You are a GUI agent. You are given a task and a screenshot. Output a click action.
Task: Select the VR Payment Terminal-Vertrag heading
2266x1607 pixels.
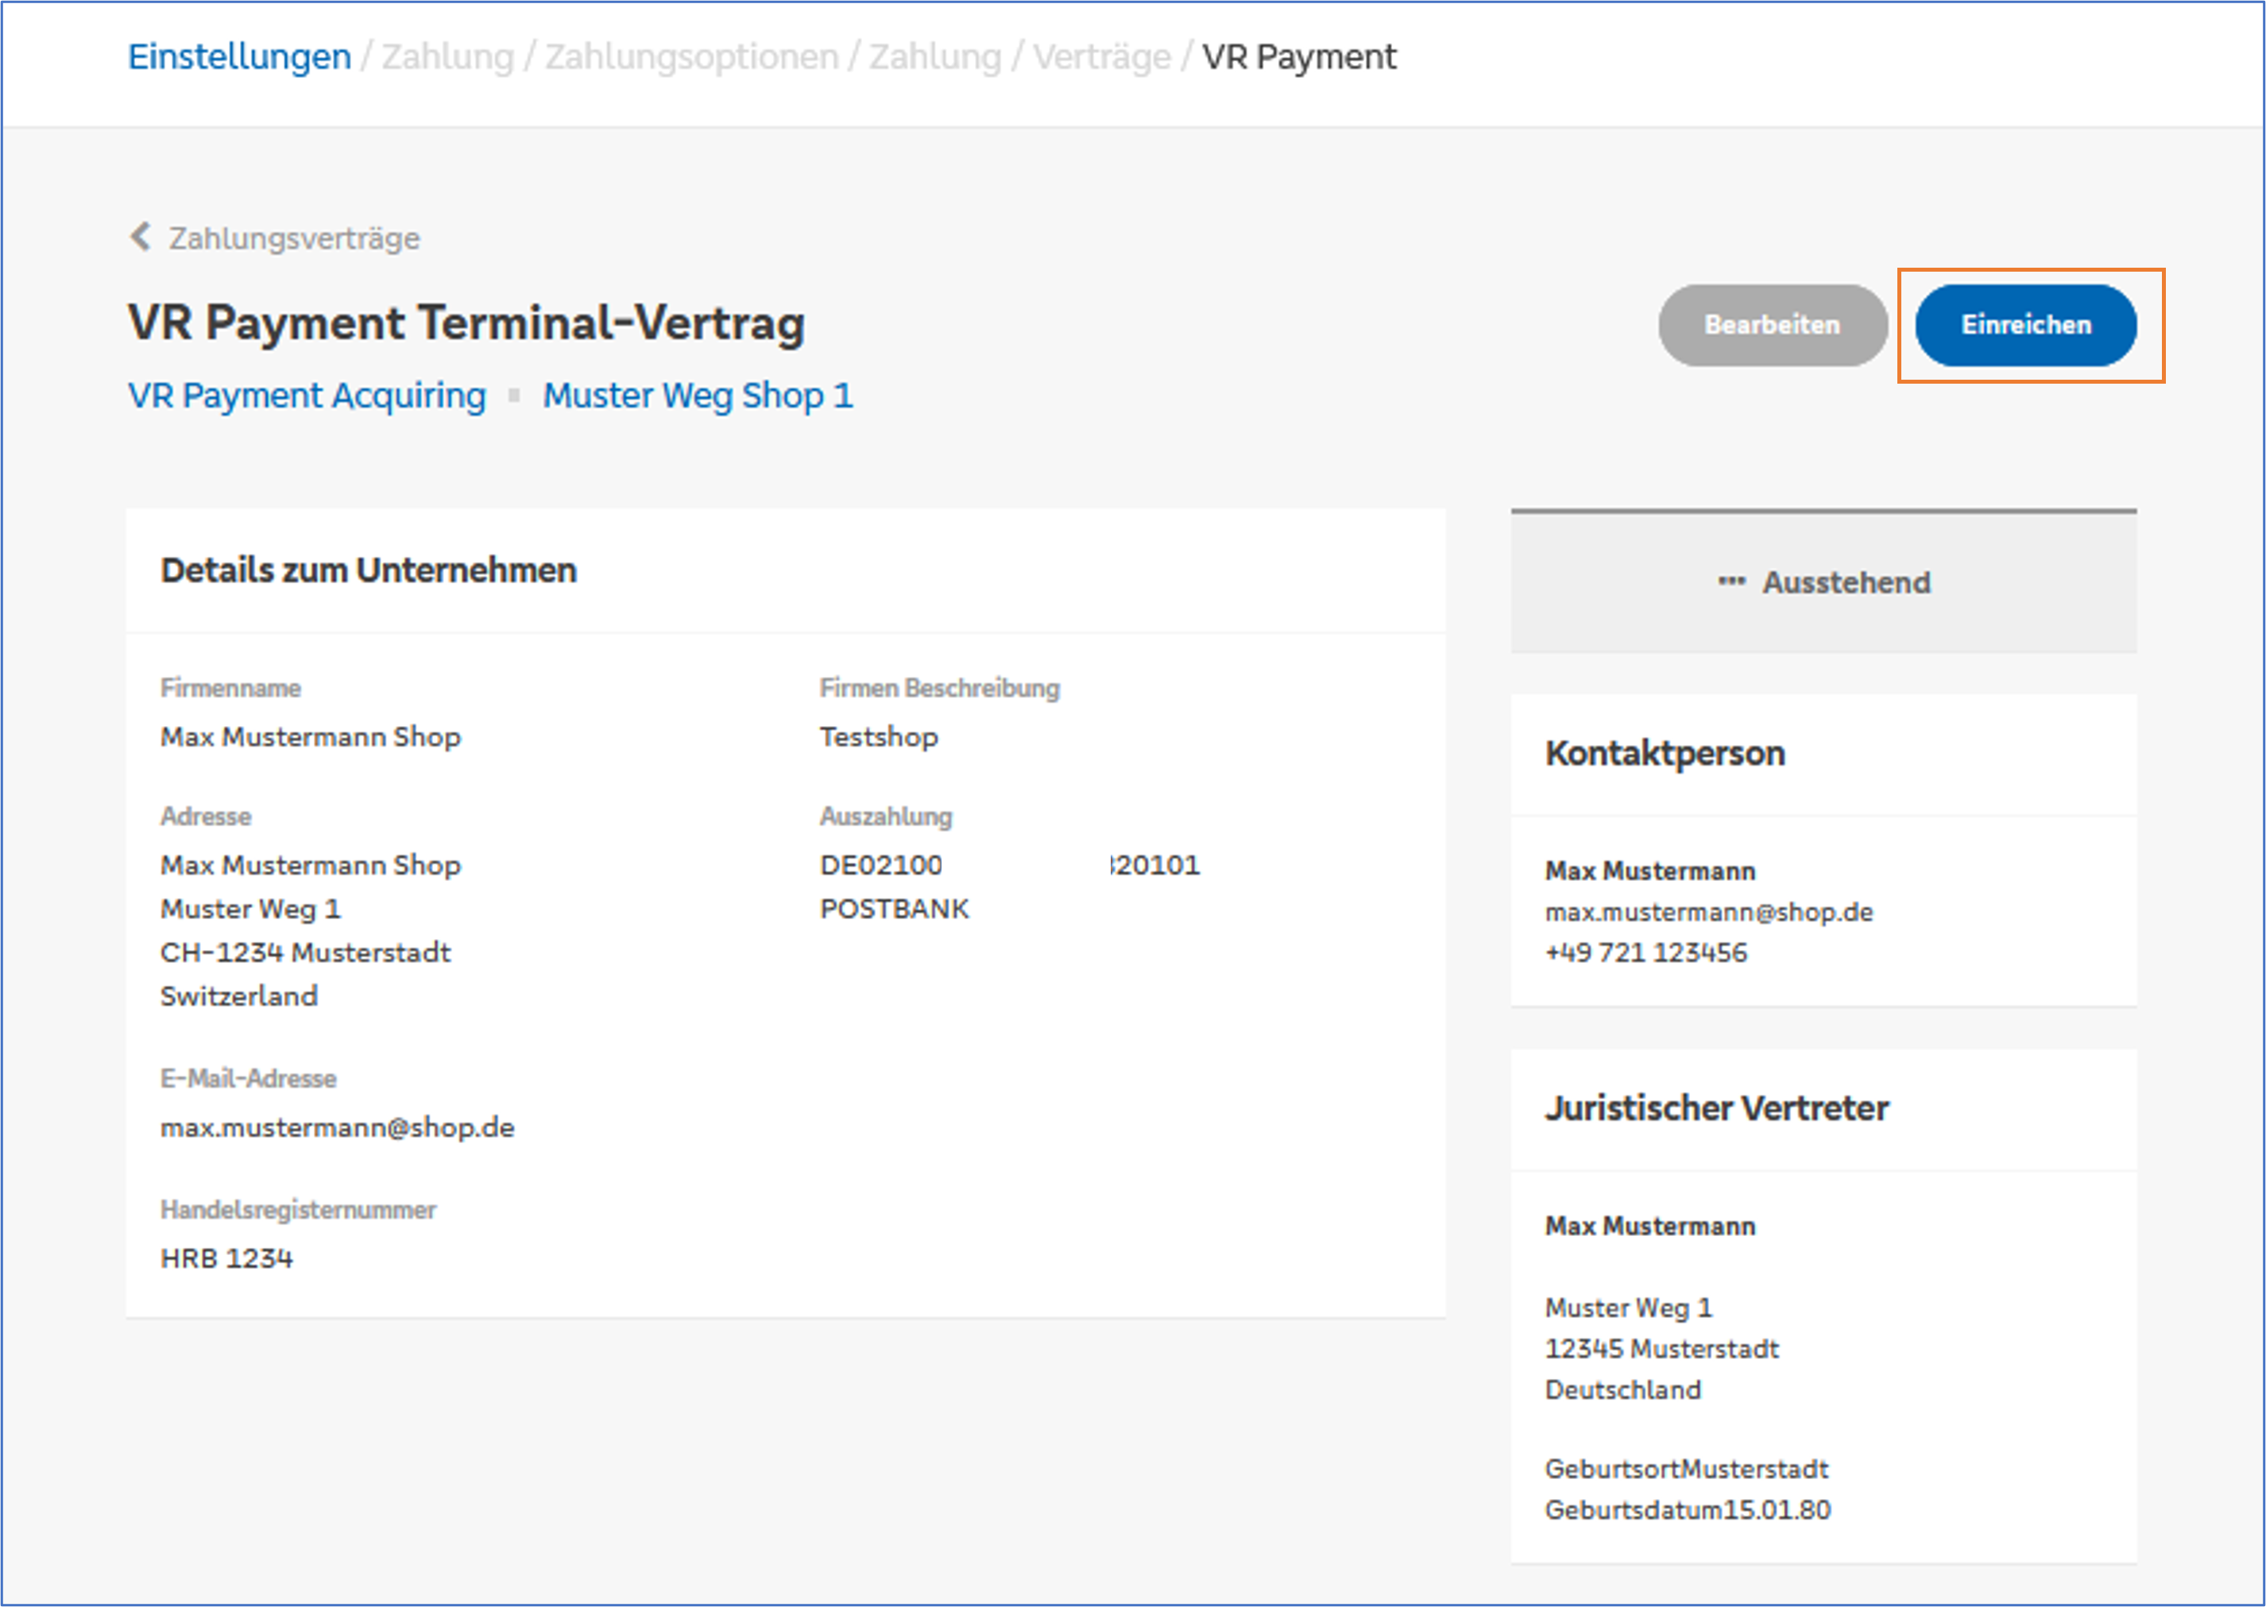(x=466, y=323)
